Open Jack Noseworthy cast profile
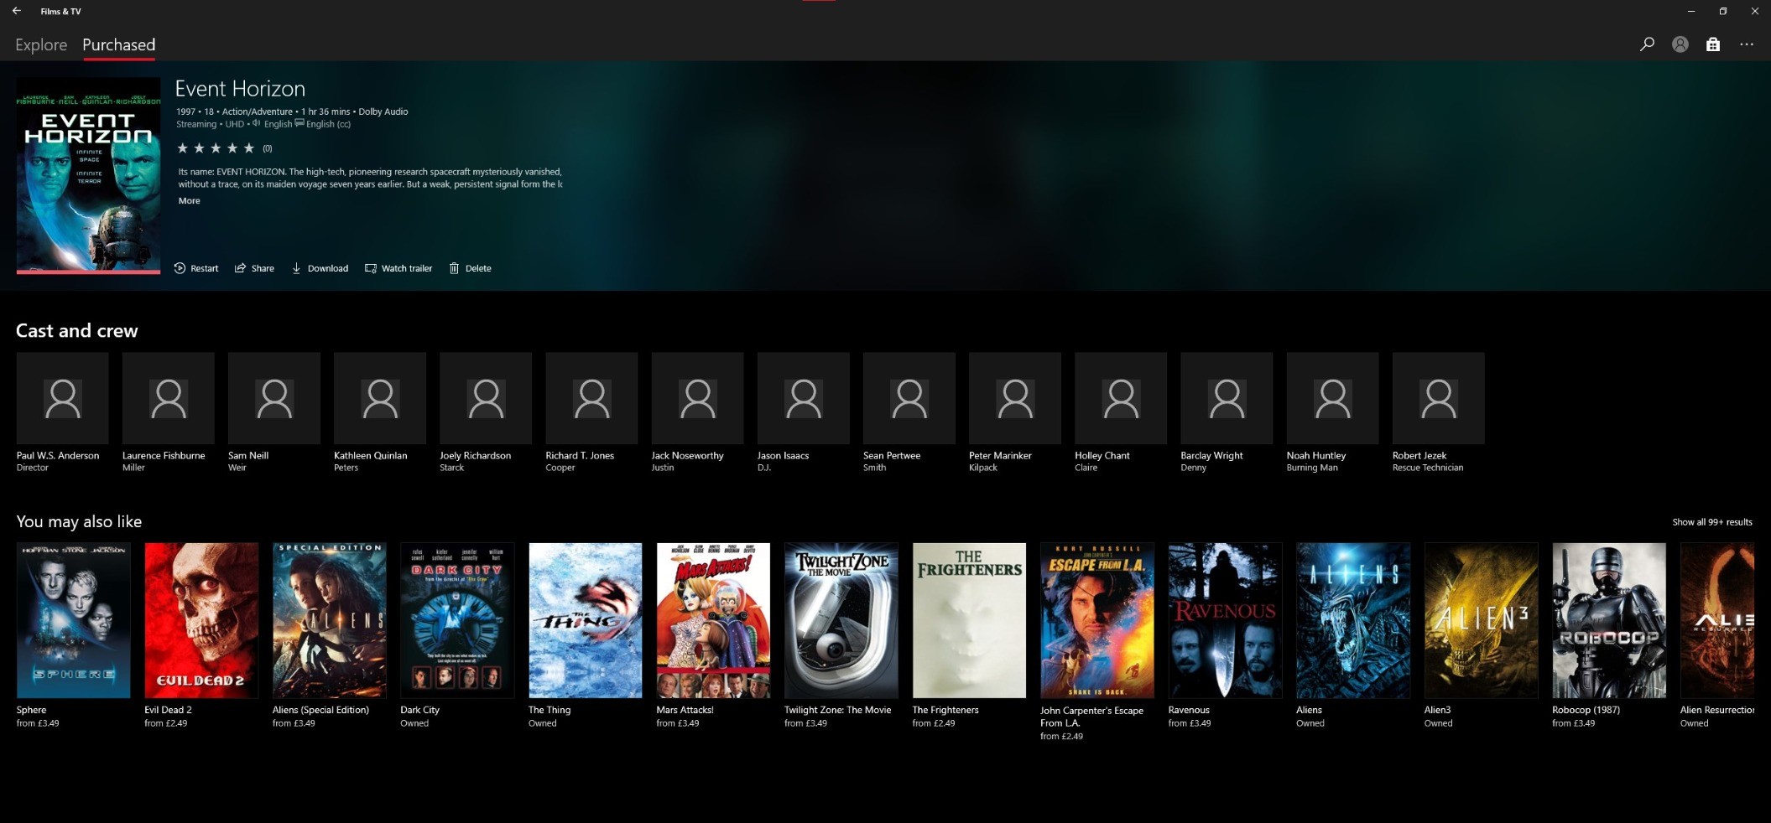The width and height of the screenshot is (1771, 823). (697, 412)
